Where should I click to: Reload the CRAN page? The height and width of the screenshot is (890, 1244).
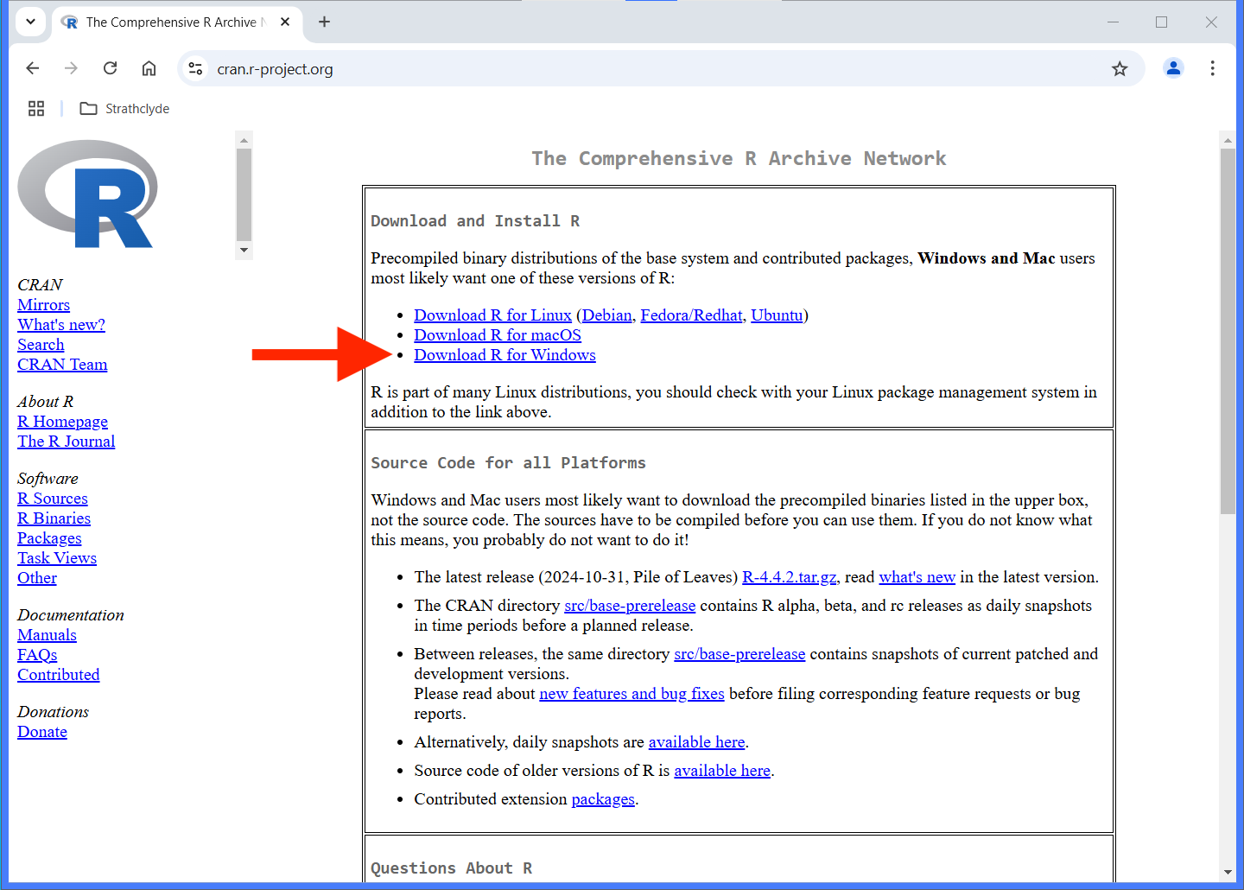110,68
